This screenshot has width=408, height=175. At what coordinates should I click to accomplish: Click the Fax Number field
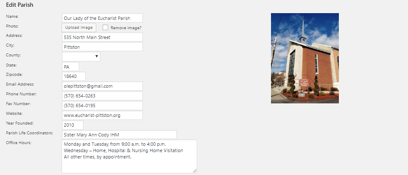pyautogui.click(x=102, y=106)
